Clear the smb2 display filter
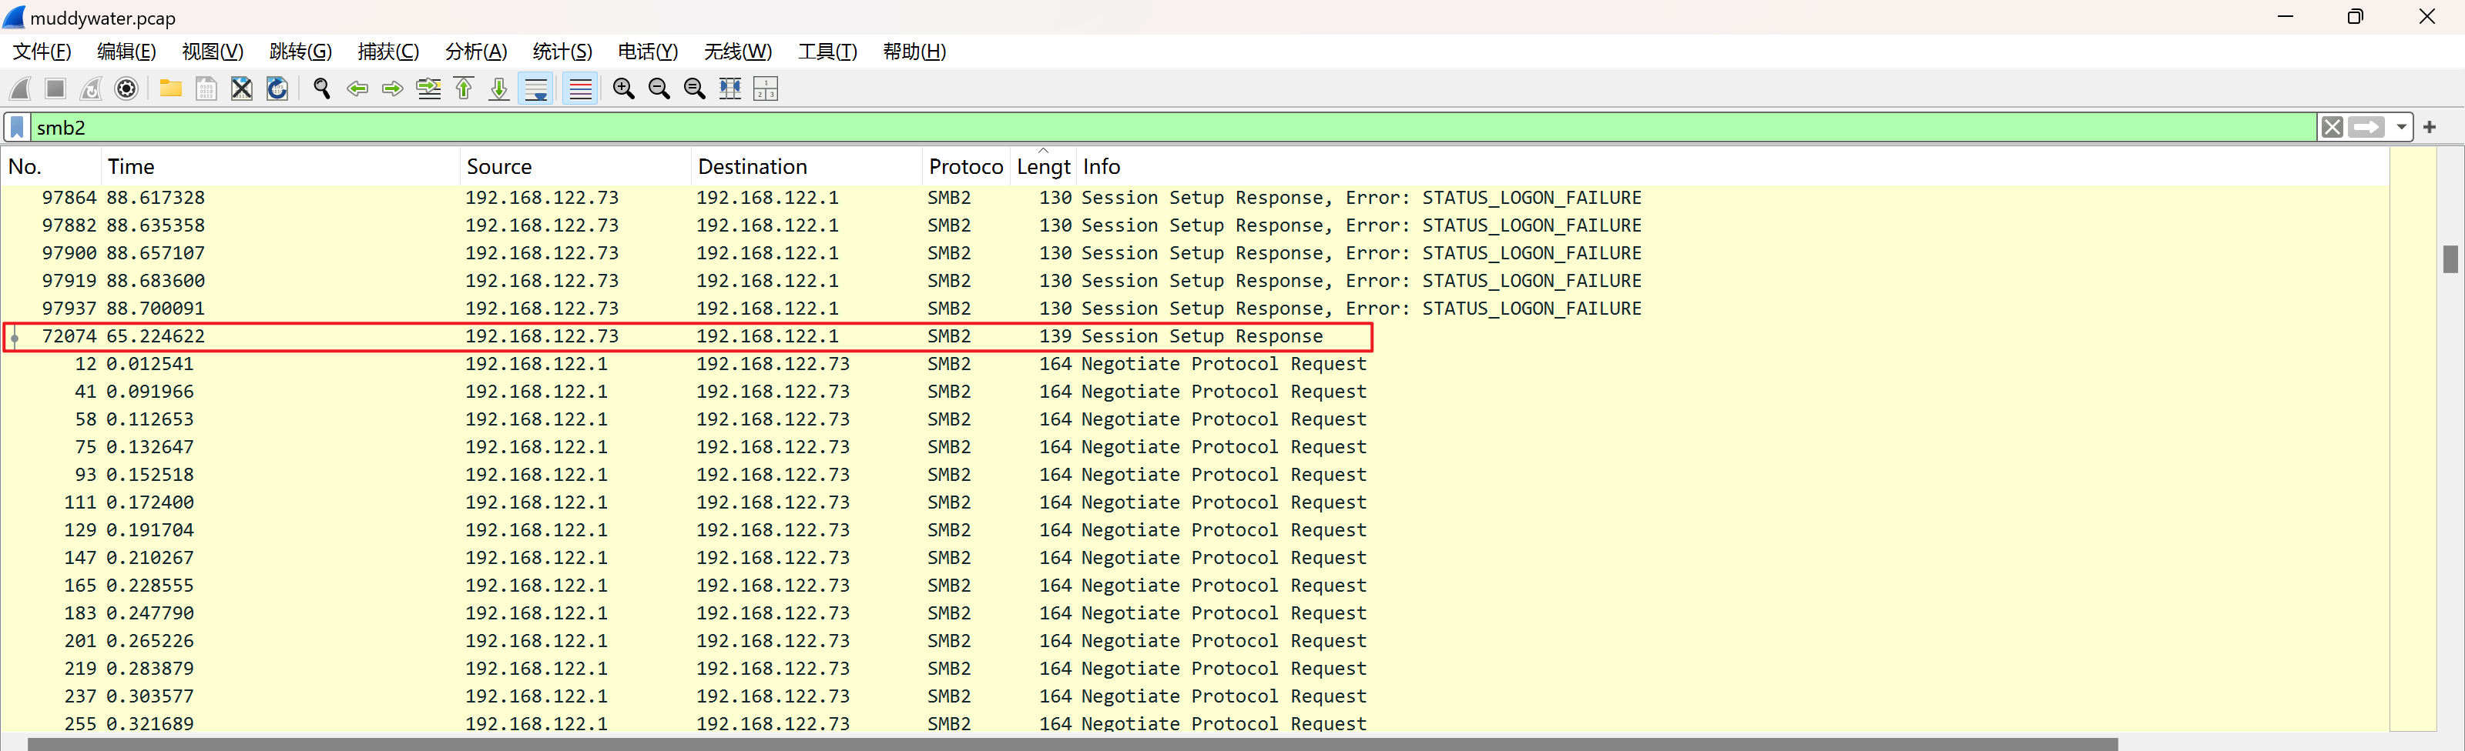This screenshot has width=2465, height=751. pos(2332,127)
